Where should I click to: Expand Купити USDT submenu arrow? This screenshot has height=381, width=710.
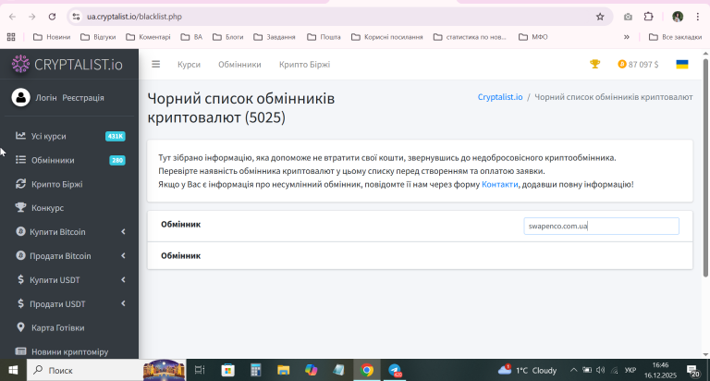pyautogui.click(x=123, y=280)
